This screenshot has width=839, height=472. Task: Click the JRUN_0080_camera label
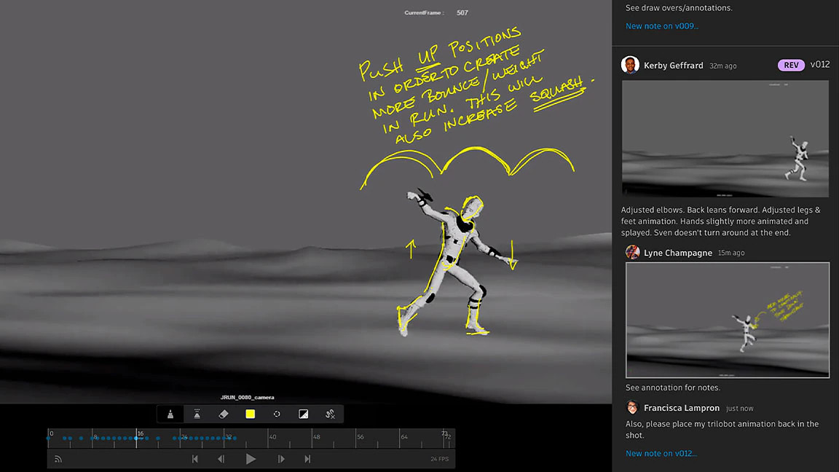[247, 397]
